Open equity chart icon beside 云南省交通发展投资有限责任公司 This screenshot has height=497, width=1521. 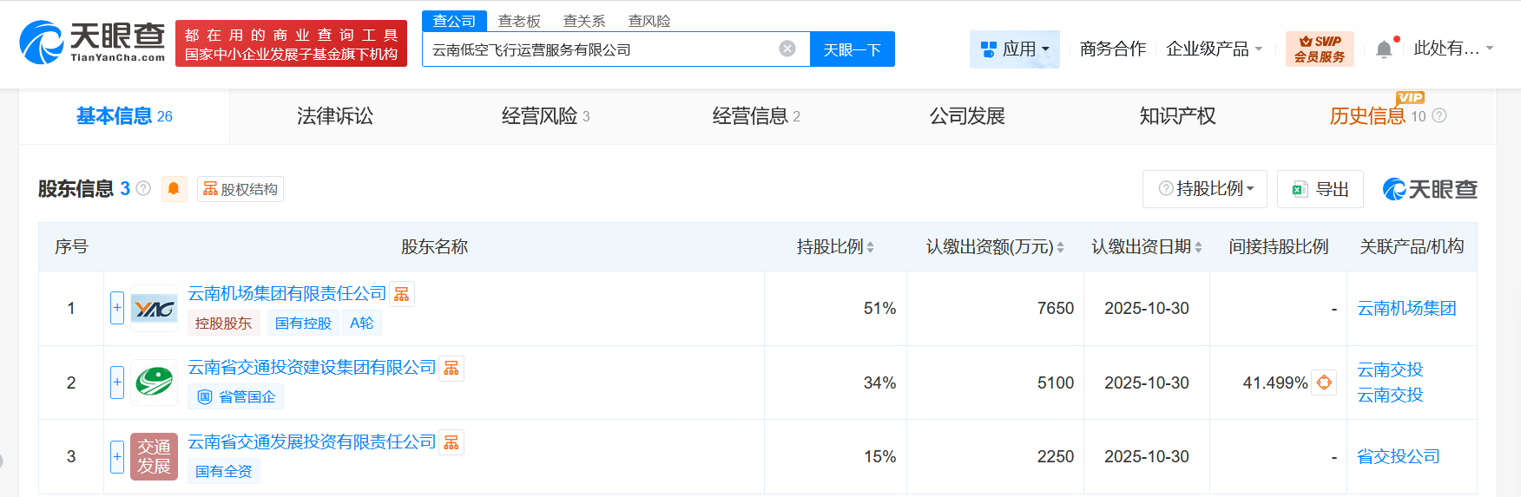click(451, 442)
